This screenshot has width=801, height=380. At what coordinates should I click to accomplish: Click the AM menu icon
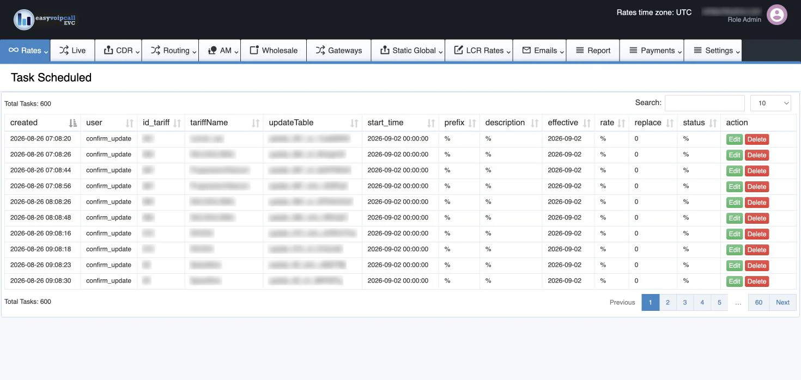213,50
